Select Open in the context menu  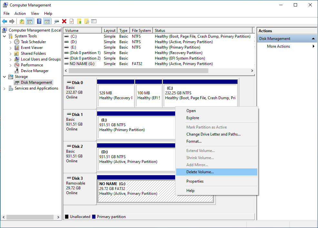tap(217, 111)
